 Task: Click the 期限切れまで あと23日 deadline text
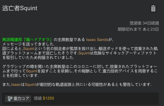[138, 29]
